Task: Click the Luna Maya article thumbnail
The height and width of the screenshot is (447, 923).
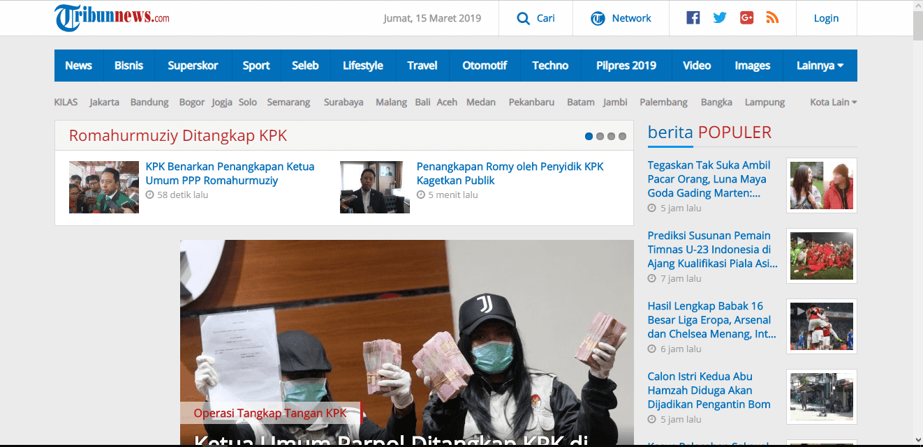Action: point(821,185)
